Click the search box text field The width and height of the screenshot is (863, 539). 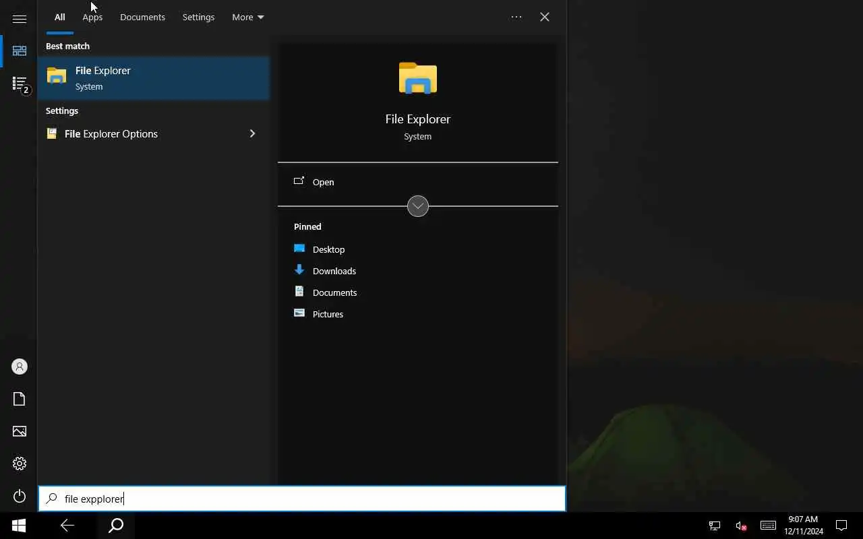(302, 499)
